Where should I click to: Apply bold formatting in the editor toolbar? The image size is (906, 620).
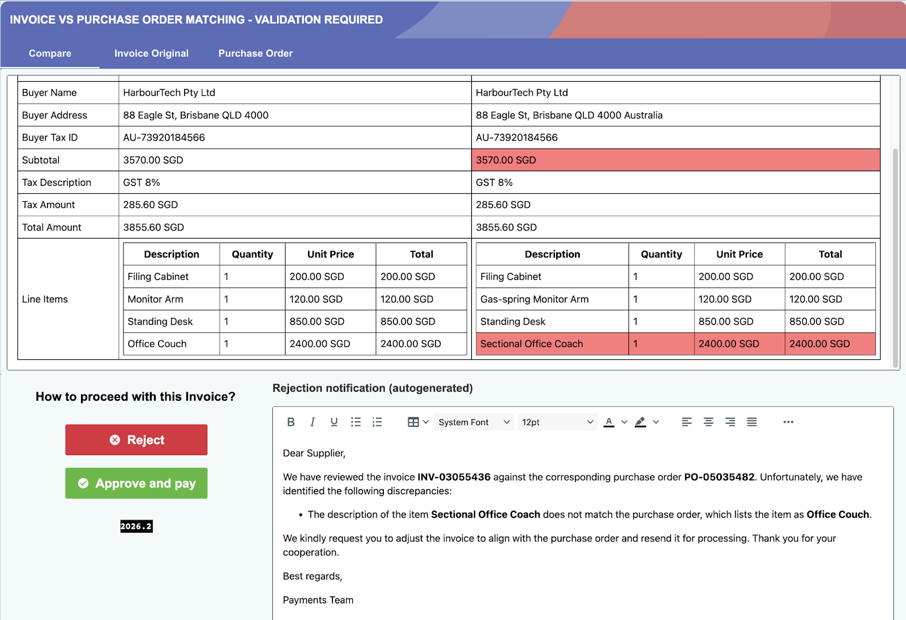[291, 422]
